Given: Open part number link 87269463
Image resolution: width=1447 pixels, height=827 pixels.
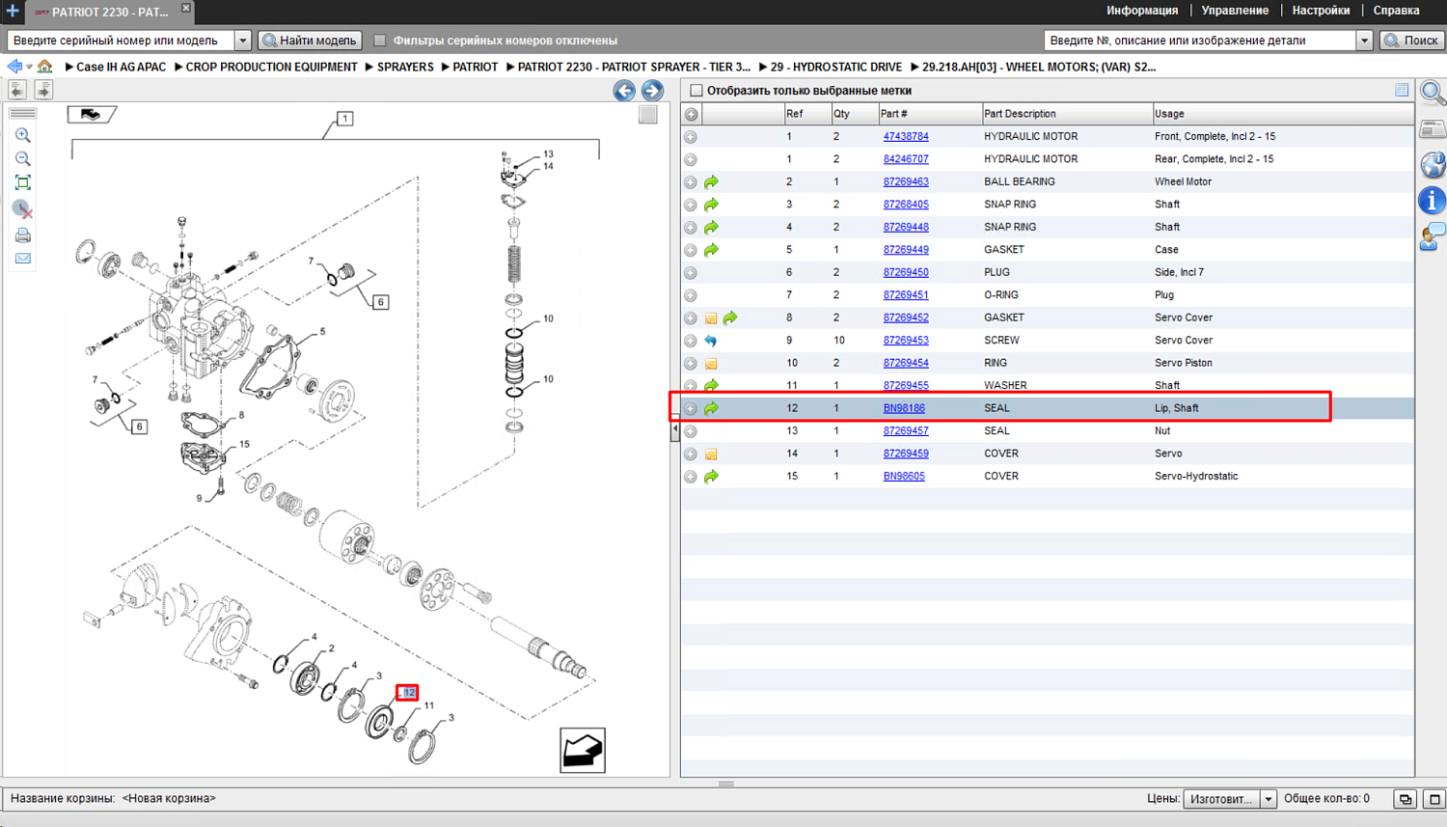Looking at the screenshot, I should (x=906, y=181).
